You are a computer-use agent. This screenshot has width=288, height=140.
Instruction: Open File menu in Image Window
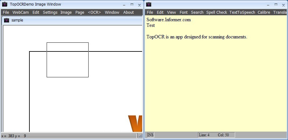tap(6, 12)
